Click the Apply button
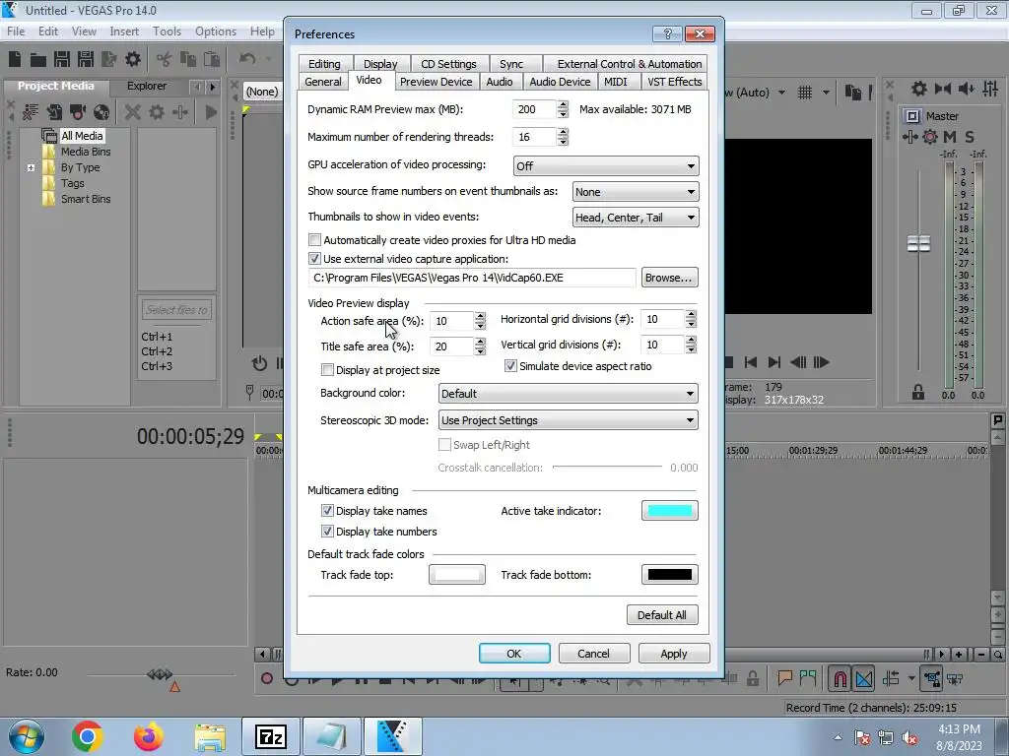 pos(674,654)
